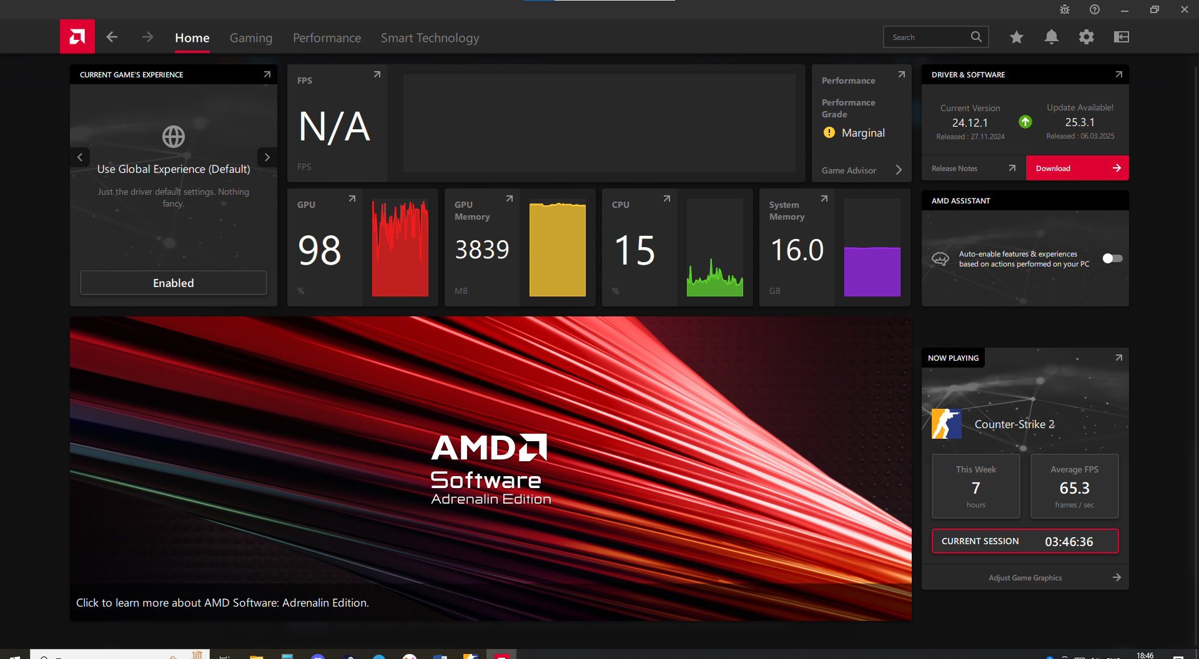The image size is (1199, 659).
Task: Click the Current Session timer bar
Action: [1025, 541]
